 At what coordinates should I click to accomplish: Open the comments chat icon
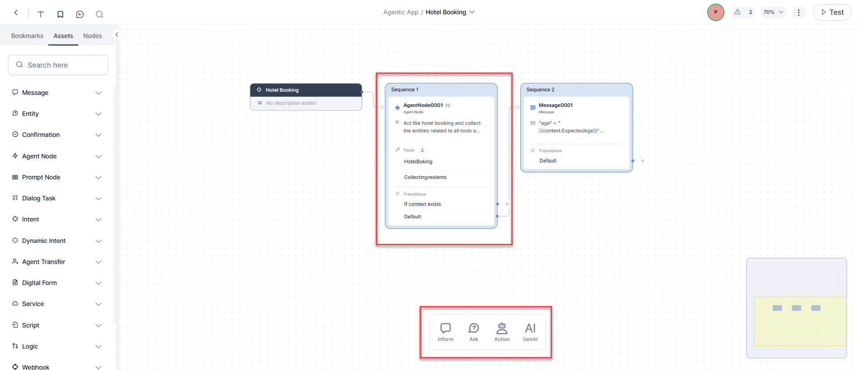coord(80,14)
